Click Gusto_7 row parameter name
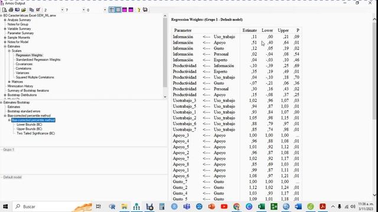The width and height of the screenshot is (378, 212). (x=180, y=182)
